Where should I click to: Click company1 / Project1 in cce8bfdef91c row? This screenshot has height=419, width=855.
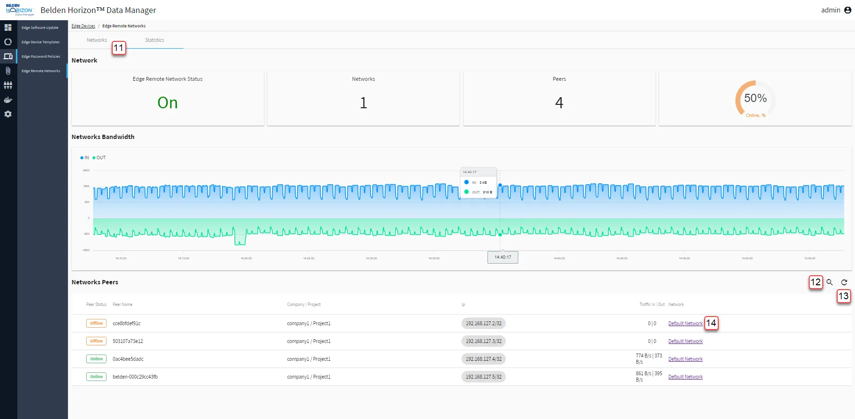point(309,324)
